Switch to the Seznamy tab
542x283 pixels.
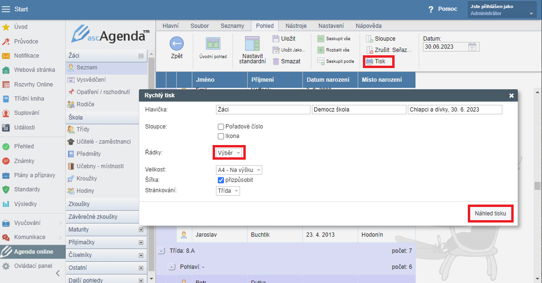click(x=232, y=26)
